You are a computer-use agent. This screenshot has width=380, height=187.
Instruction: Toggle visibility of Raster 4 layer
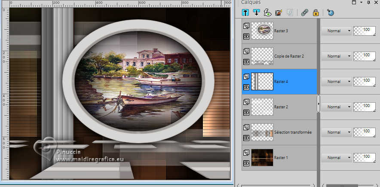coord(246,87)
